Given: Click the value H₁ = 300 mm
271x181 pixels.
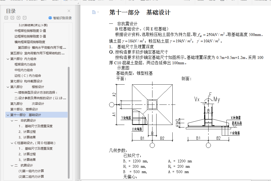Looking at the screenshot, I should tap(134, 166).
